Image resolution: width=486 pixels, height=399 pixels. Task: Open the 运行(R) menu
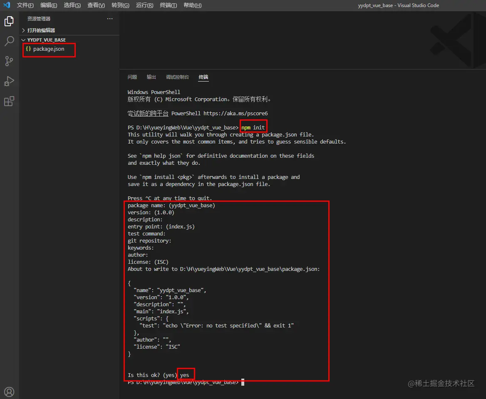(144, 5)
